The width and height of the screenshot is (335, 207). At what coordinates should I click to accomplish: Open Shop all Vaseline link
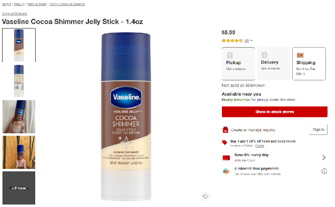pos(15,14)
